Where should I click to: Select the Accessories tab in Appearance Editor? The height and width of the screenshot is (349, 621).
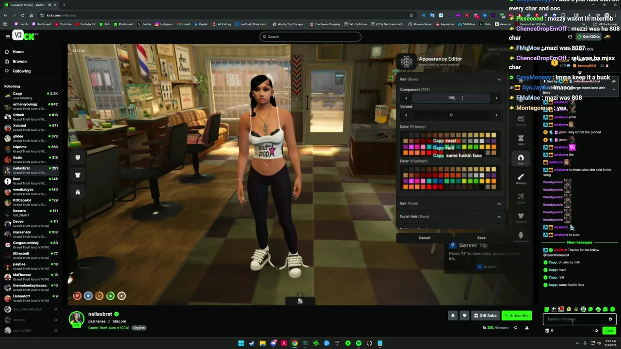point(521,237)
